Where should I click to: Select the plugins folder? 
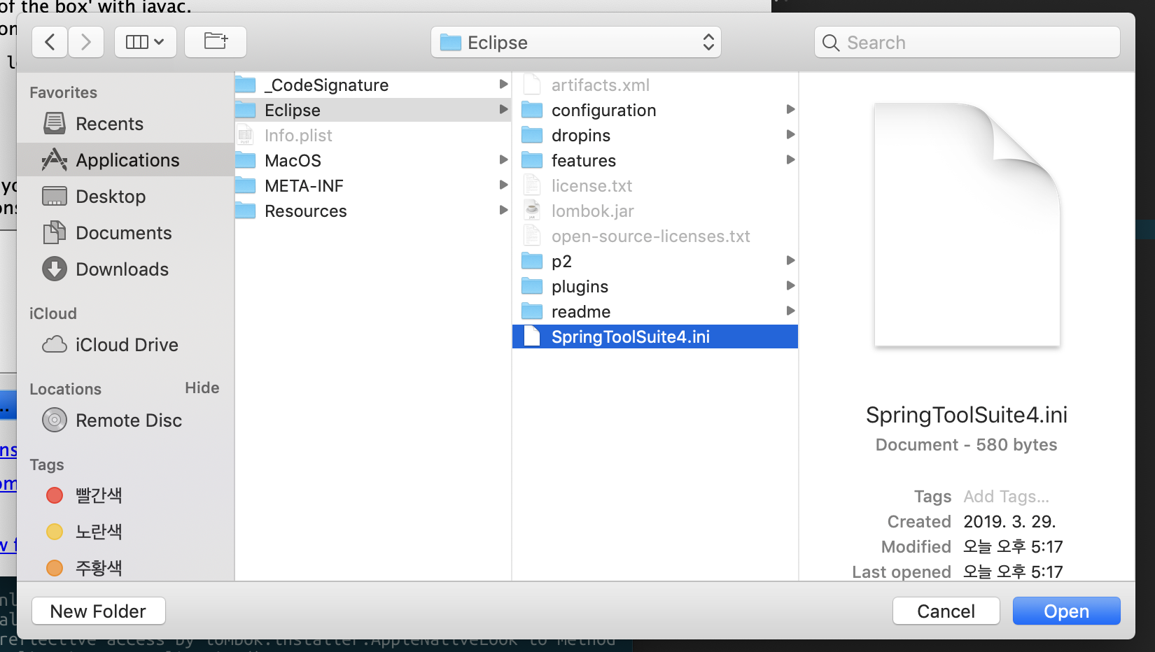tap(655, 287)
